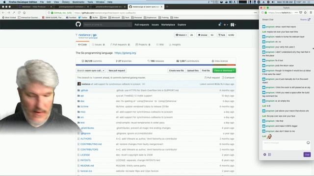Click the purple Chat send button
This screenshot has height=176, width=314.
click(x=307, y=154)
